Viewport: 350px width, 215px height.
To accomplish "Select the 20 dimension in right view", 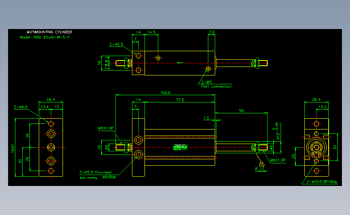I will coord(293,156).
